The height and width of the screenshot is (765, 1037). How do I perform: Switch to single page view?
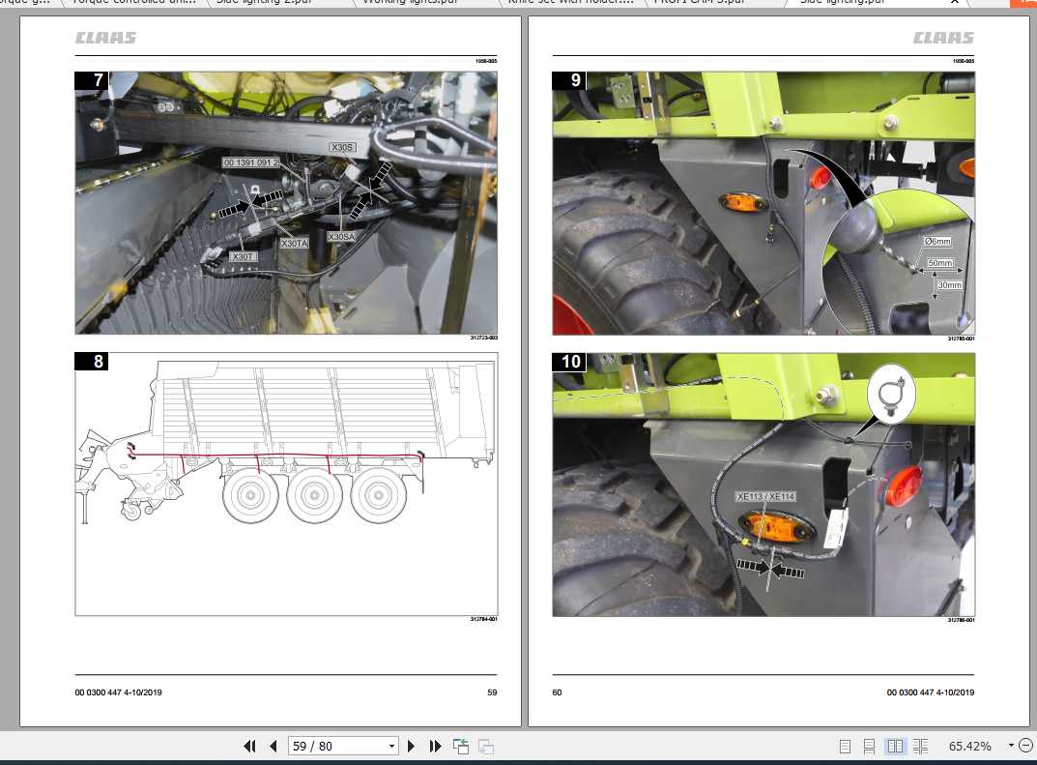845,747
